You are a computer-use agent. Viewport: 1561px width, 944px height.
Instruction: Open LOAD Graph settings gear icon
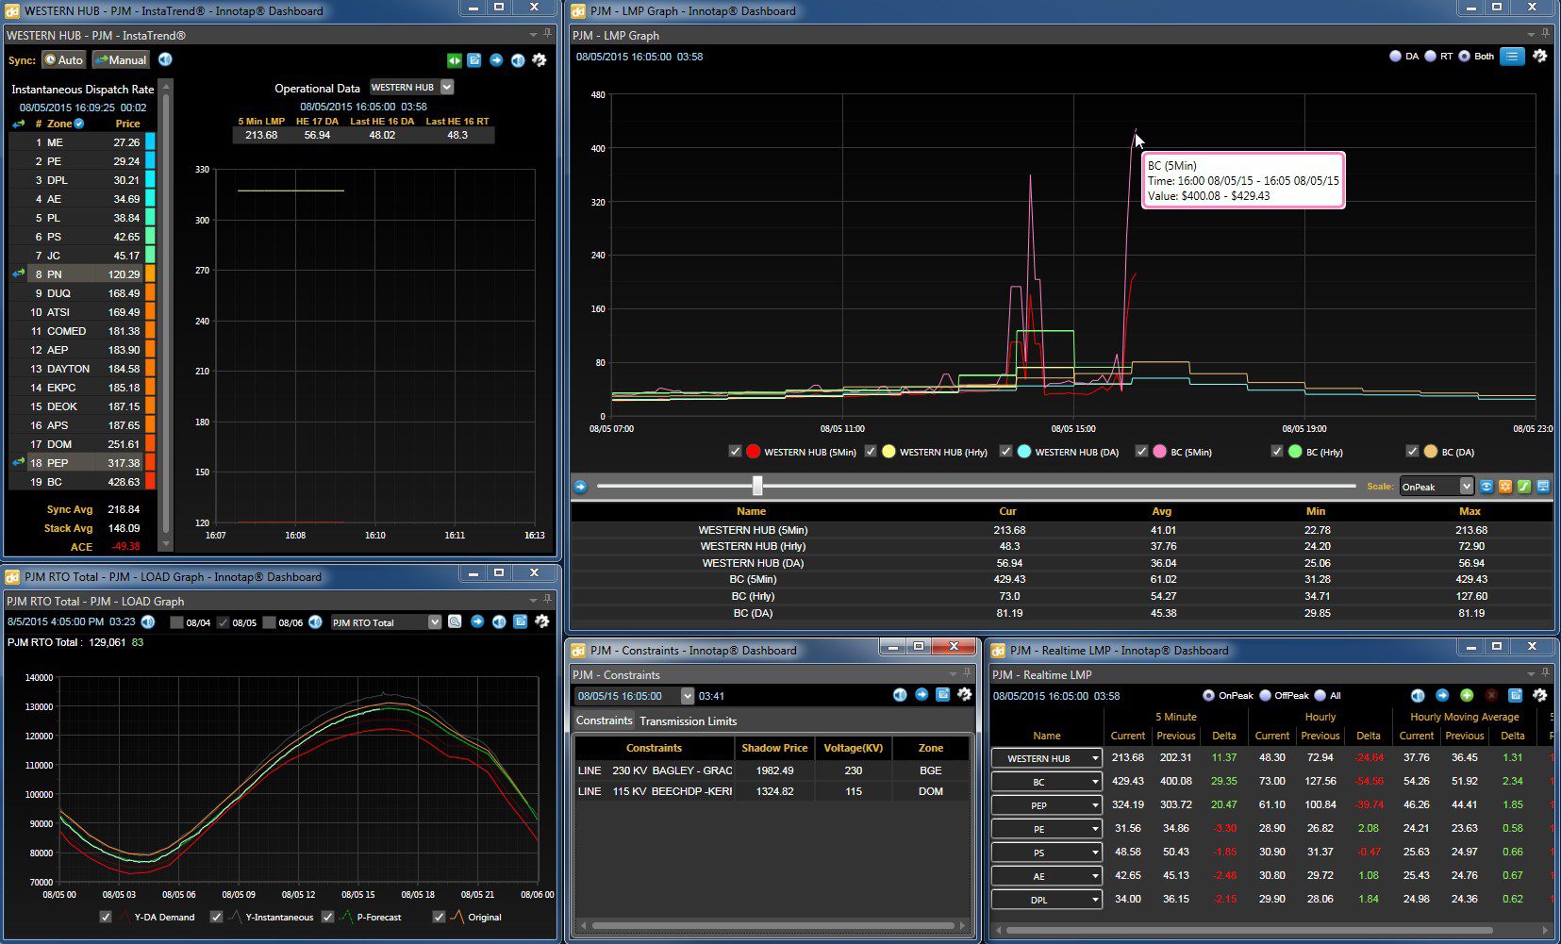[x=542, y=621]
